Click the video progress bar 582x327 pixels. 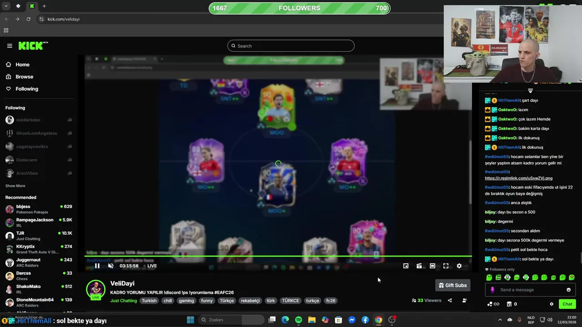(278, 256)
